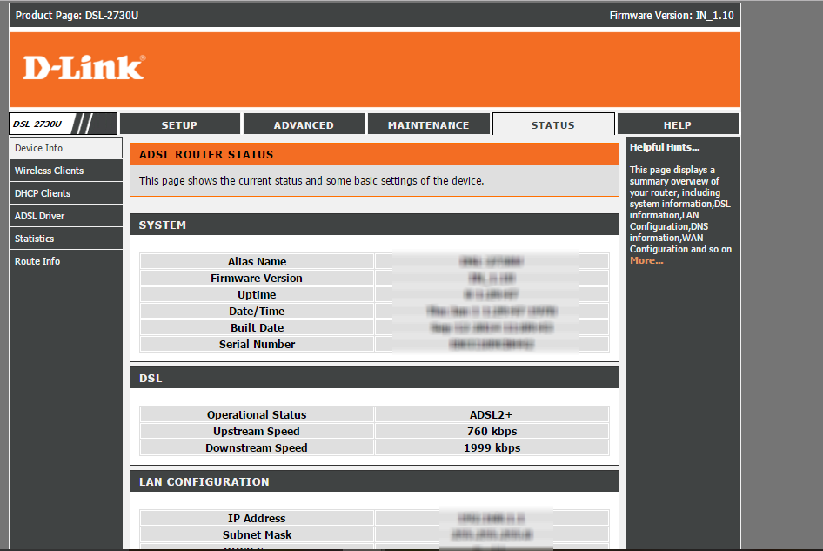Click the Uptime label

(257, 295)
